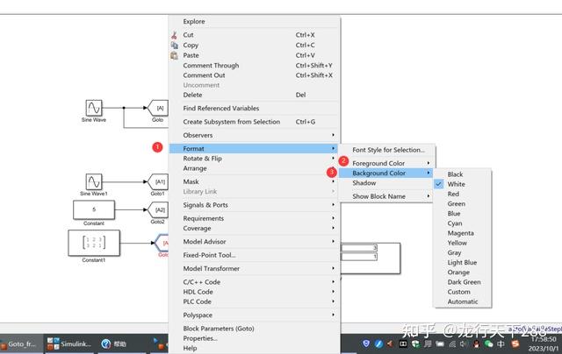Image resolution: width=562 pixels, height=354 pixels.
Task: Open the Simulink taskbar window
Action: pos(68,344)
